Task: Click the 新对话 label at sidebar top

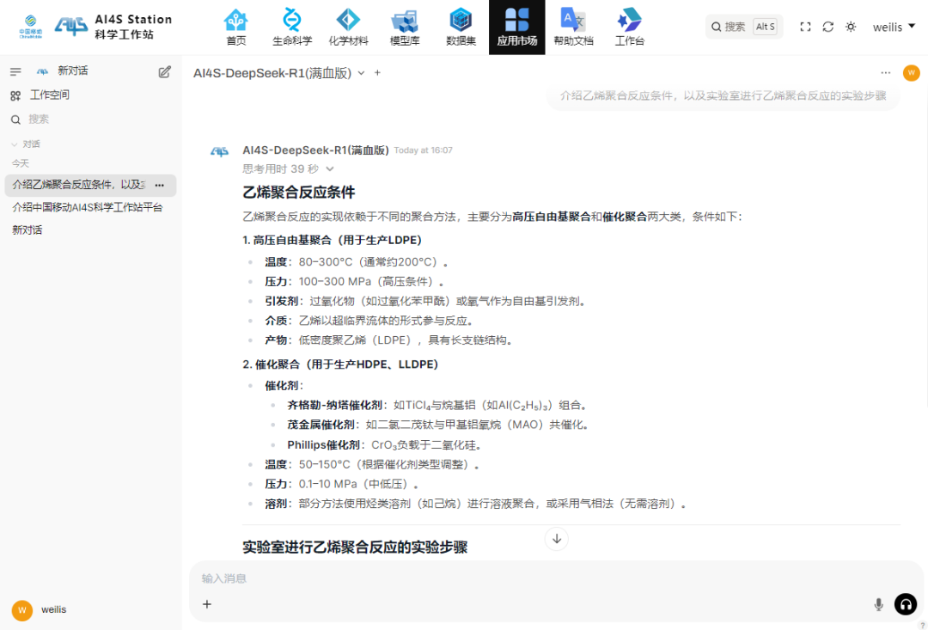Action: coord(73,71)
